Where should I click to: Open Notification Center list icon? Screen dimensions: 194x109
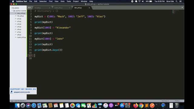pyautogui.click(x=181, y=1)
